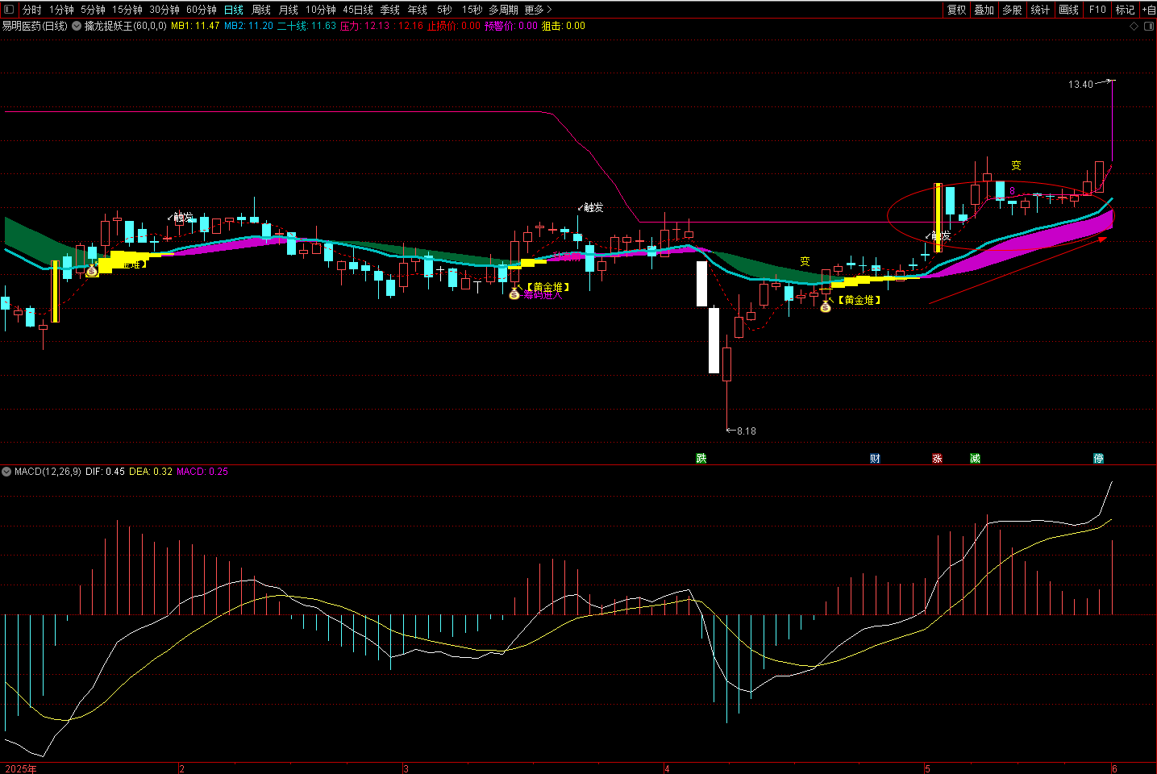The width and height of the screenshot is (1157, 774).
Task: Add stock with the +自 button
Action: tap(1148, 10)
